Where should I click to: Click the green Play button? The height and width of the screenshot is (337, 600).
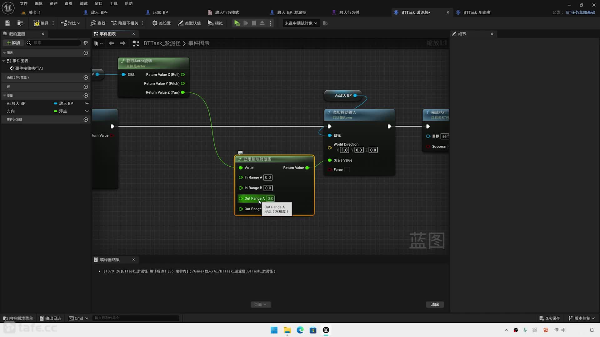pyautogui.click(x=237, y=23)
